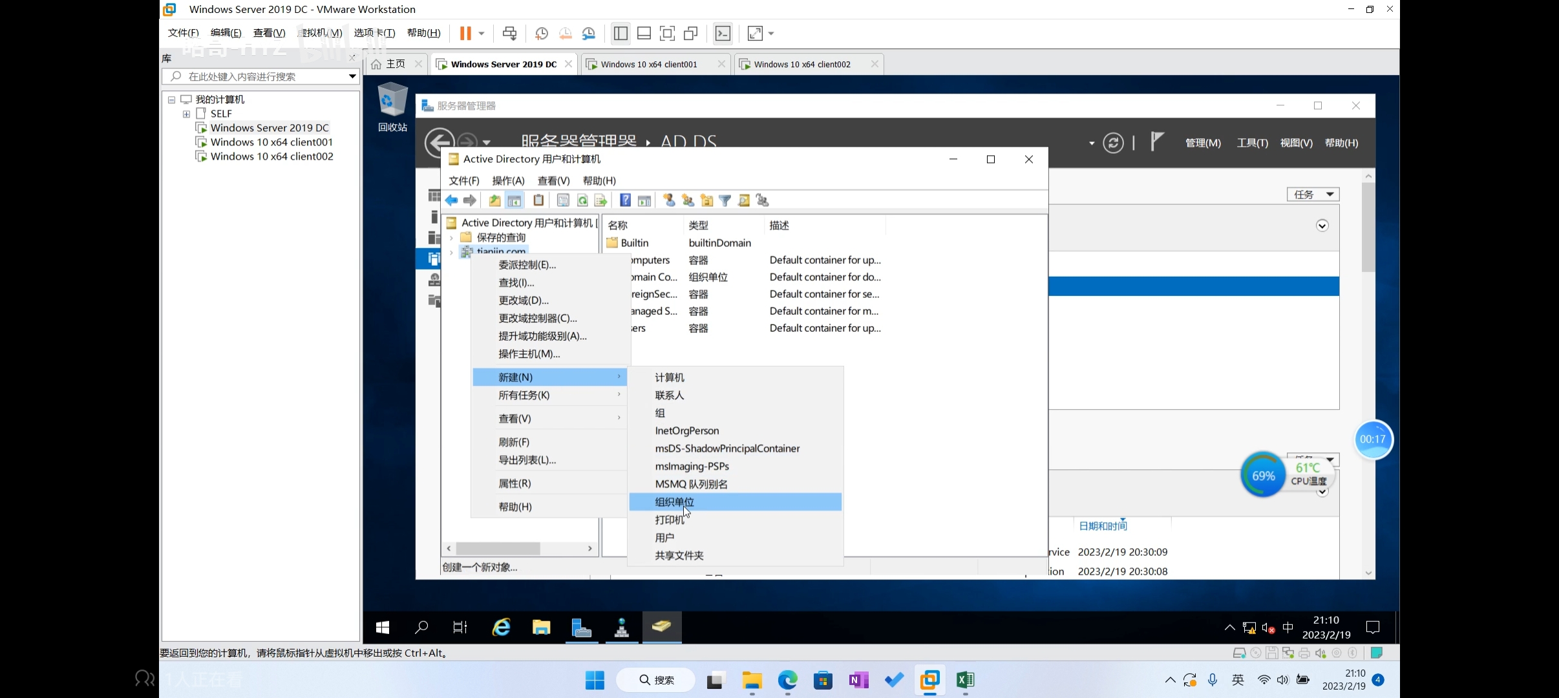The width and height of the screenshot is (1559, 698).
Task: Open VMware library search dropdown arrow
Action: (x=352, y=76)
